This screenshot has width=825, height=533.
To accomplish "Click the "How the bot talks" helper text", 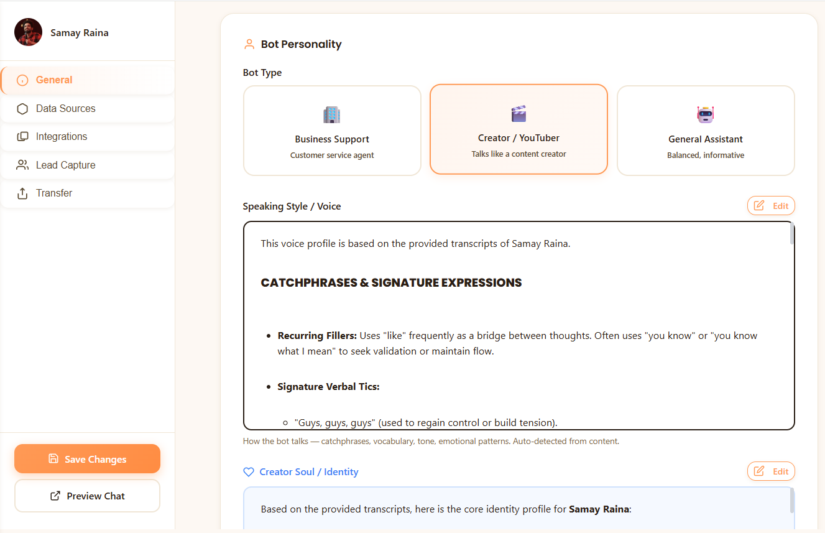I will (x=431, y=442).
